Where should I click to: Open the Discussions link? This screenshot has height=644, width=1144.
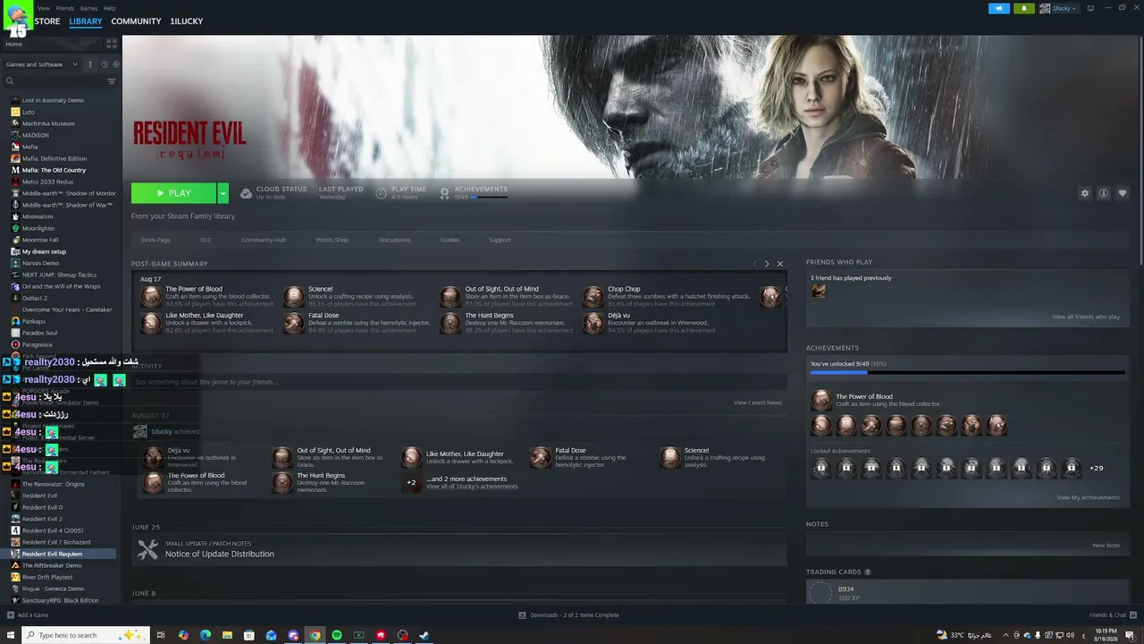[394, 240]
